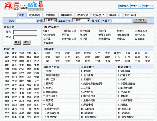Open the 经济生活 tab

pos(99,15)
